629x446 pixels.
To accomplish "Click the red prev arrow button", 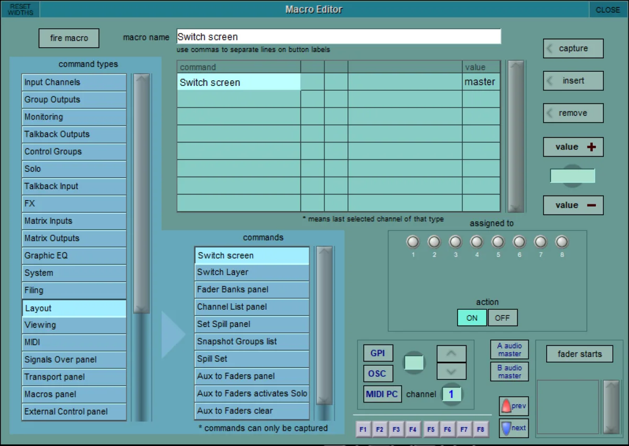I will tap(514, 406).
